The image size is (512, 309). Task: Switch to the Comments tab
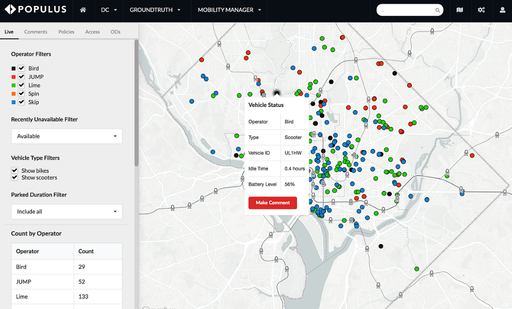(x=36, y=32)
